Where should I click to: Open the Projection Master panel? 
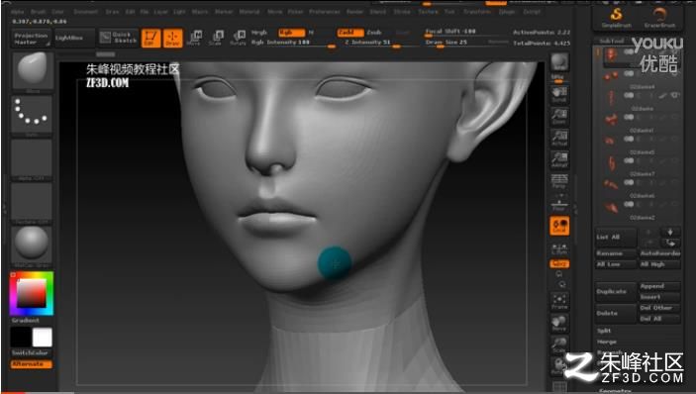31,39
